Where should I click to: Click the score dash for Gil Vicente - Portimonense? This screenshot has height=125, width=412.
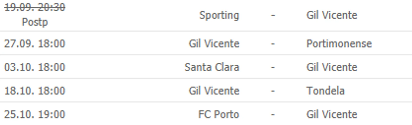click(x=273, y=44)
